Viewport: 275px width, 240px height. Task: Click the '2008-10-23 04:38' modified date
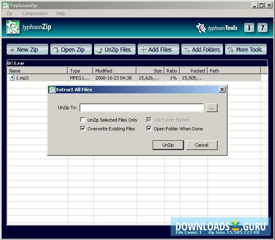(114, 78)
